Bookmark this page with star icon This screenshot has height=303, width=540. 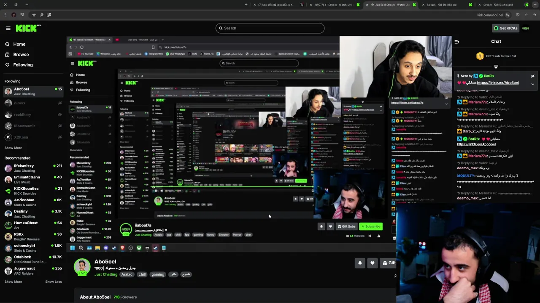pos(34,15)
